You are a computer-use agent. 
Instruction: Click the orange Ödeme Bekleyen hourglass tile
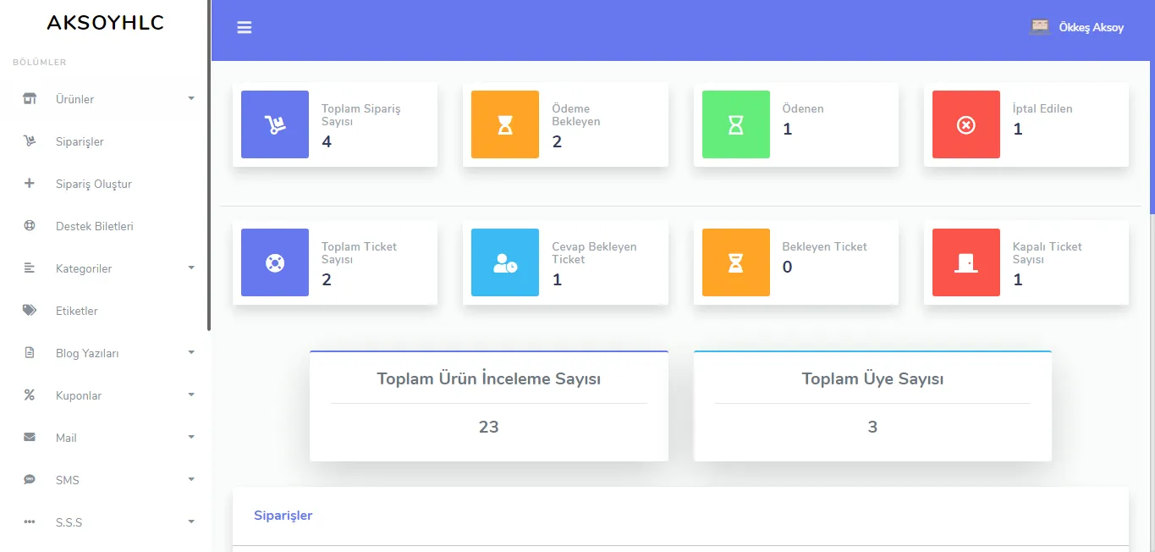pos(505,124)
